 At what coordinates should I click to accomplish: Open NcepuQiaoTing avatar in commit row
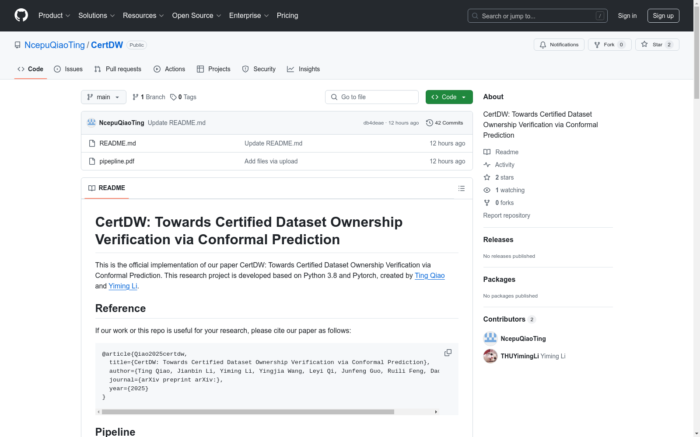tap(91, 123)
